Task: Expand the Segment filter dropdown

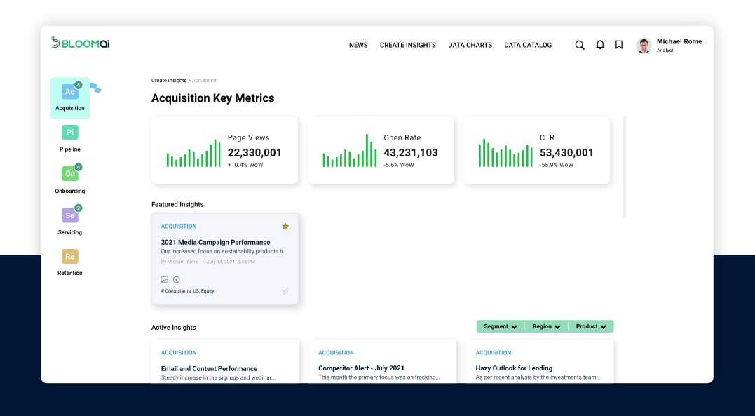Action: (501, 326)
